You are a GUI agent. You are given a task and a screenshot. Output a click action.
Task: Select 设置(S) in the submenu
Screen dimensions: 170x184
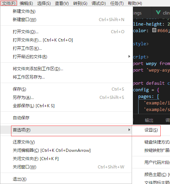(x=151, y=130)
